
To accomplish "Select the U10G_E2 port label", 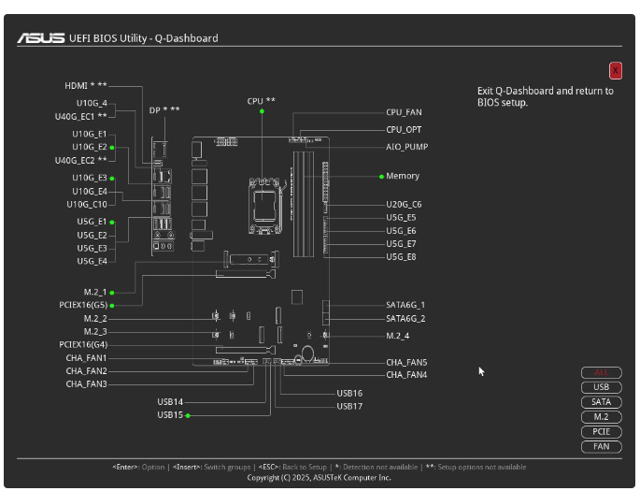I will [x=90, y=147].
